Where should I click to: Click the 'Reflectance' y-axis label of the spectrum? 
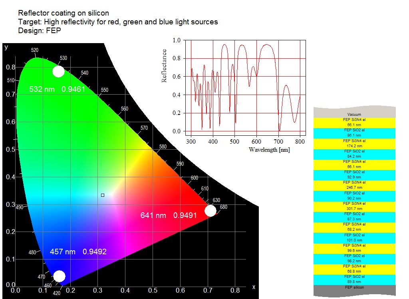(164, 66)
